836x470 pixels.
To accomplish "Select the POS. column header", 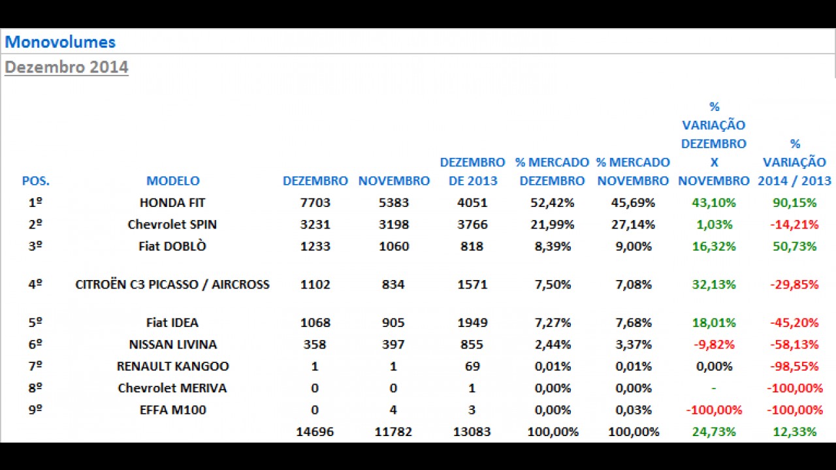I will (36, 181).
